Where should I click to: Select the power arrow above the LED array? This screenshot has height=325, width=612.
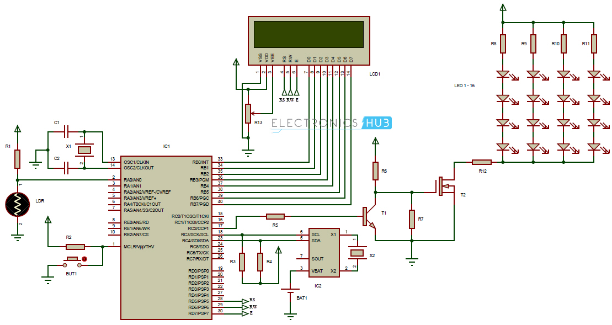(x=503, y=7)
